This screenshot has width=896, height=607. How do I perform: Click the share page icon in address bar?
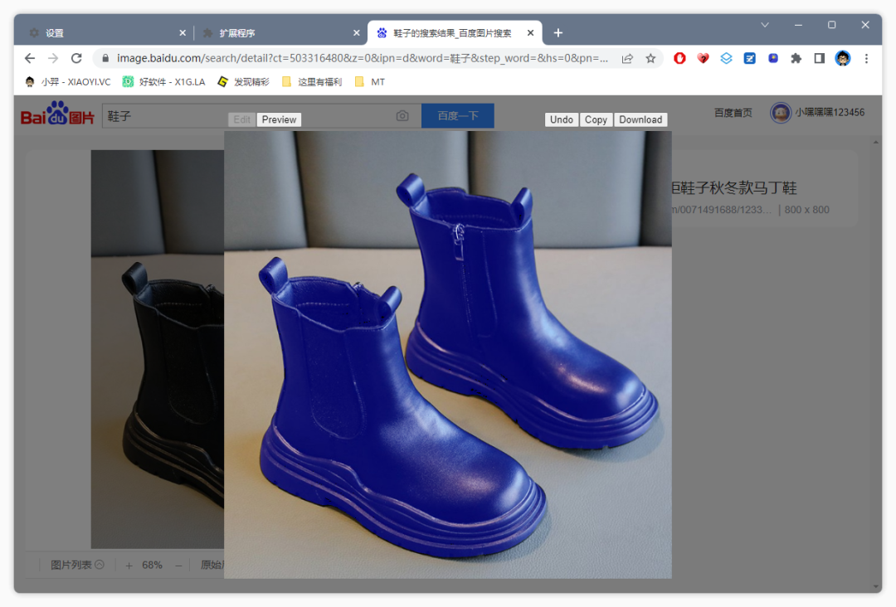click(x=627, y=58)
